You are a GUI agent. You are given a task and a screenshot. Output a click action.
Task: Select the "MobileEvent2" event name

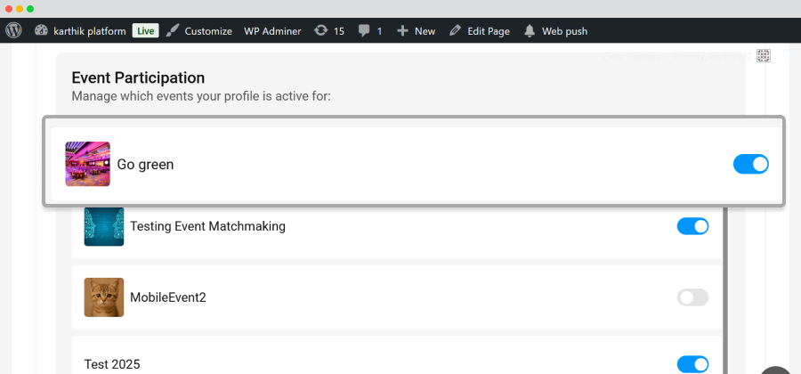[x=168, y=297]
